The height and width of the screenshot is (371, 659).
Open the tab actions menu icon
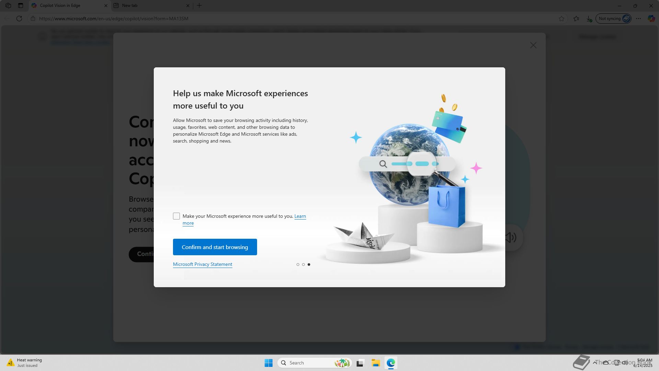pyautogui.click(x=21, y=5)
